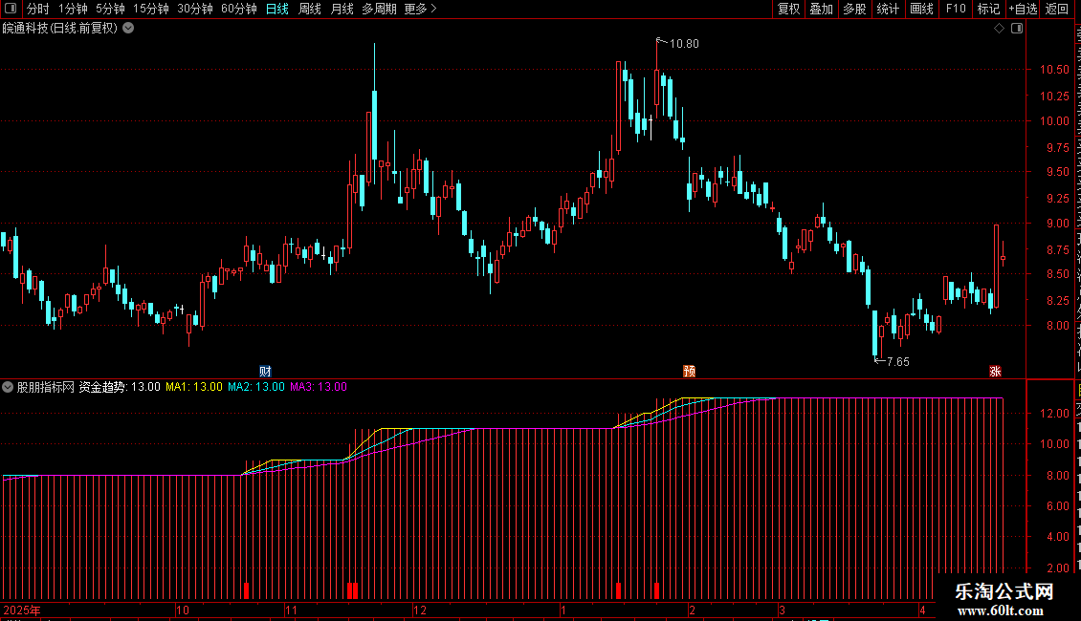Click the 叠加 overlay button
This screenshot has width=1081, height=621.
tap(821, 9)
